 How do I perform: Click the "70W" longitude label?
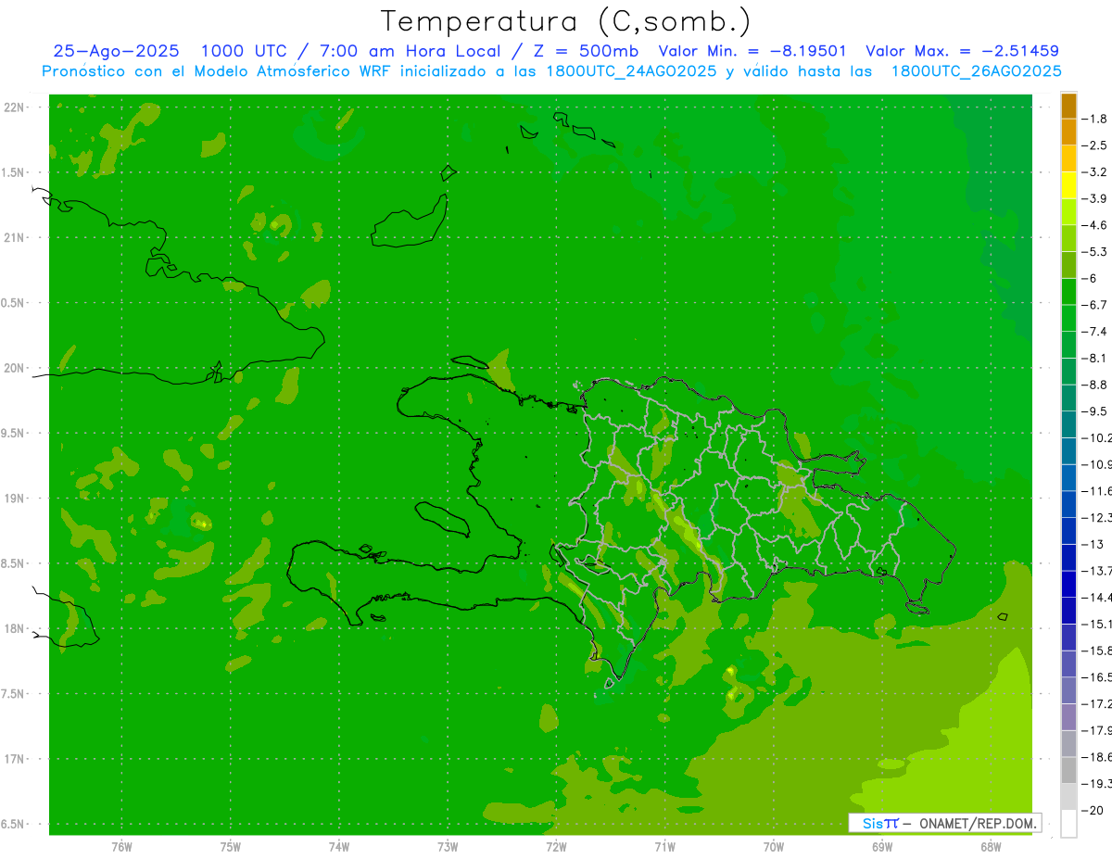pyautogui.click(x=774, y=847)
